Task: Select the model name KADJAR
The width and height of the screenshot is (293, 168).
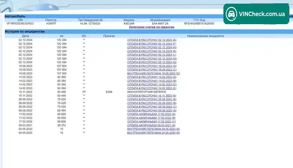Action: pyautogui.click(x=129, y=23)
